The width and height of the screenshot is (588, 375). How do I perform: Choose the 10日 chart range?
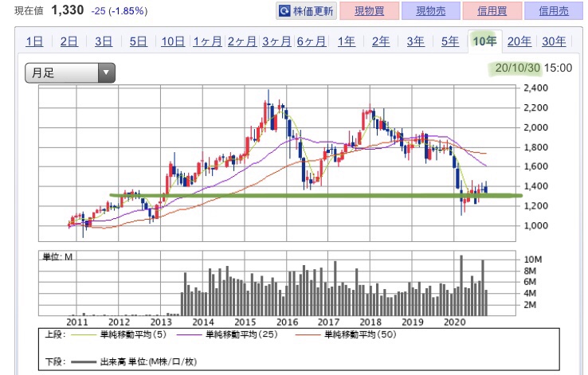tap(173, 41)
